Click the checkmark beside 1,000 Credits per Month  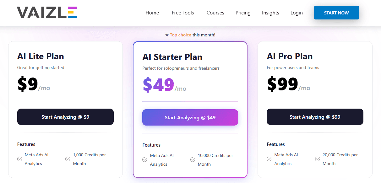click(67, 159)
